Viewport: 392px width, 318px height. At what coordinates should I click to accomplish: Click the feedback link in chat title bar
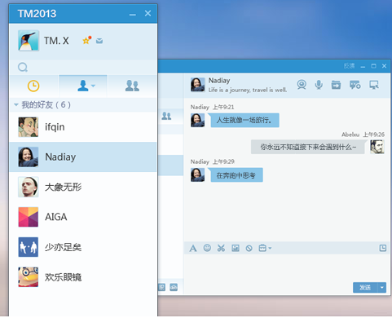coord(349,66)
